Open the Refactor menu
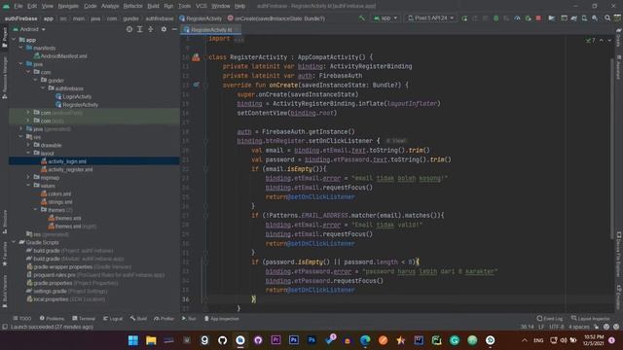Image resolution: width=623 pixels, height=350 pixels. [x=132, y=6]
